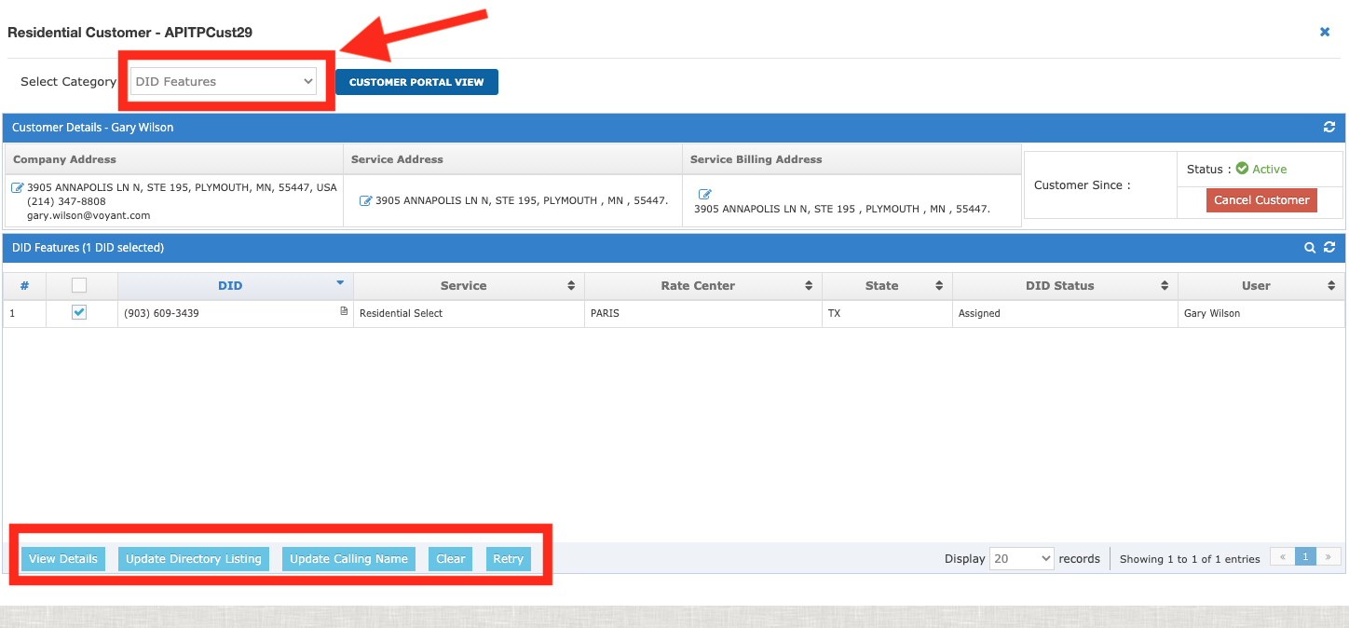
Task: Open the Display records count dropdown
Action: tap(1021, 558)
